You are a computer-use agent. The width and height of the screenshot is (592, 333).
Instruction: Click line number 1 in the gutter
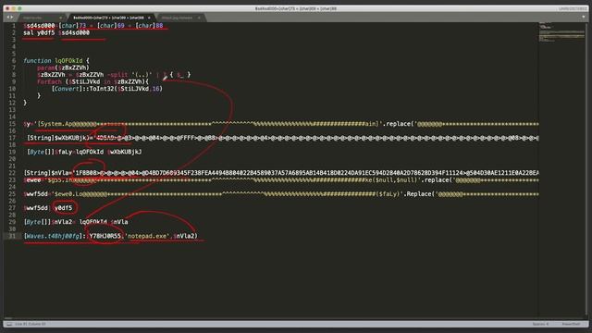[14, 26]
